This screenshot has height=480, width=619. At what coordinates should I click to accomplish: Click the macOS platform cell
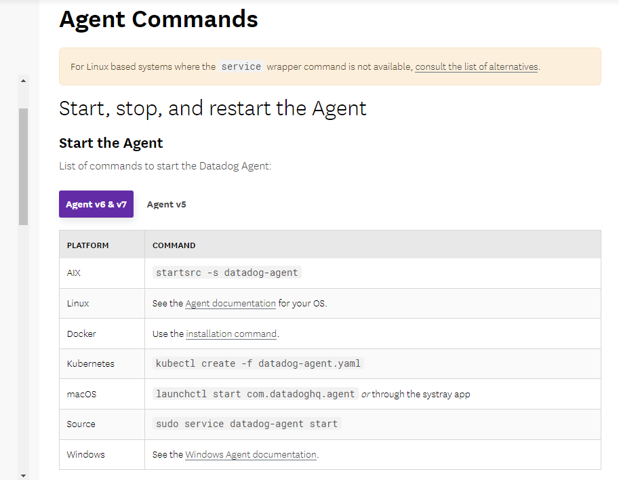pyautogui.click(x=102, y=395)
